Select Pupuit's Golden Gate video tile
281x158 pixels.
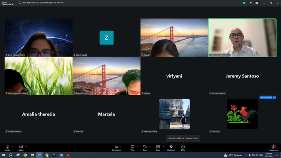pyautogui.click(x=174, y=38)
